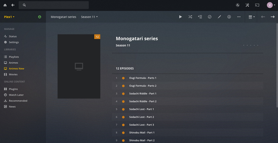Click the season poster placeholder thumbnail
This screenshot has width=278, height=143.
tap(79, 67)
